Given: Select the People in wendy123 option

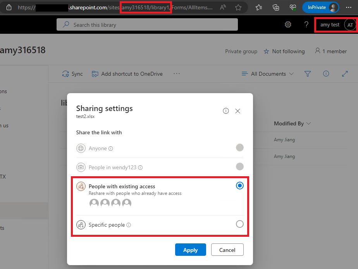Looking at the screenshot, I should pos(239,167).
